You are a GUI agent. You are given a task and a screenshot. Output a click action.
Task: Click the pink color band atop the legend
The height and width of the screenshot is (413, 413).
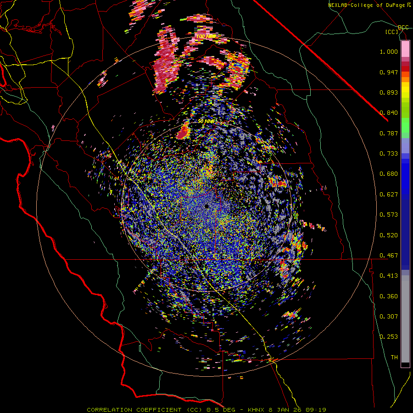405,49
